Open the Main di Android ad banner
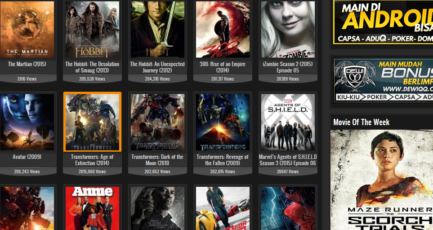This screenshot has height=230, width=433. 383,22
